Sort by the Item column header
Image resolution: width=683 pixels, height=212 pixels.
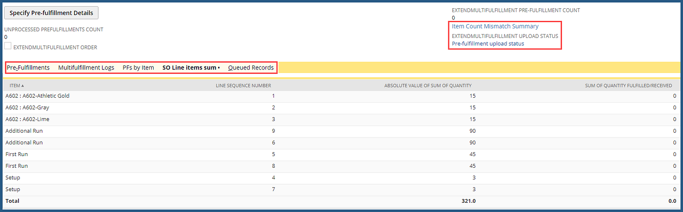(x=17, y=85)
